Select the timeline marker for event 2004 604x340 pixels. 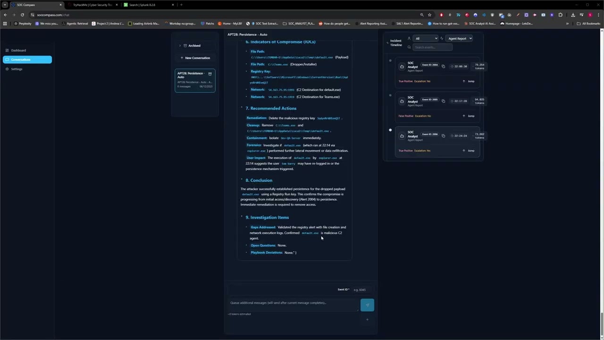click(390, 60)
